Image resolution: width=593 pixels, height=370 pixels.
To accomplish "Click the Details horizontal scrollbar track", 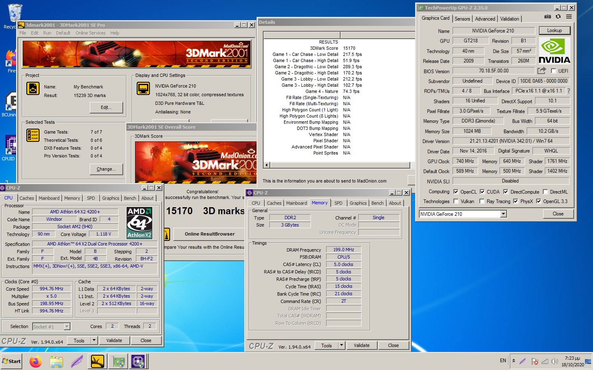I will 339,165.
